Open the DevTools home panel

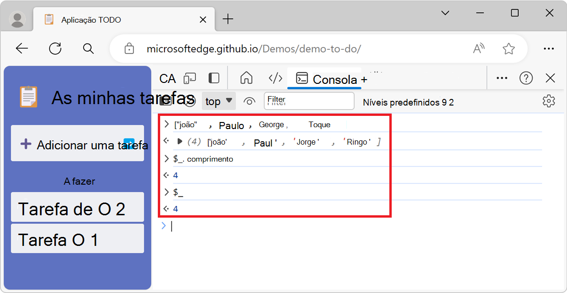246,78
